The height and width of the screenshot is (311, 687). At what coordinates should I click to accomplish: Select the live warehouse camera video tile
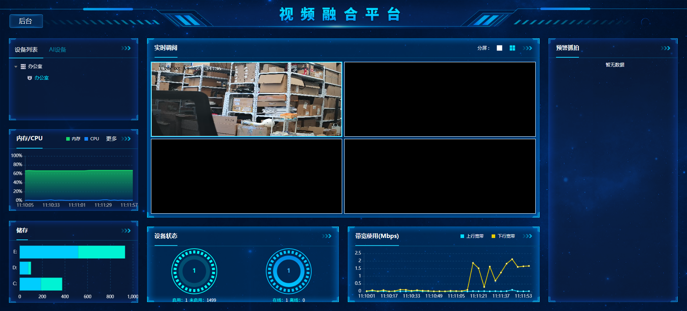(x=247, y=99)
